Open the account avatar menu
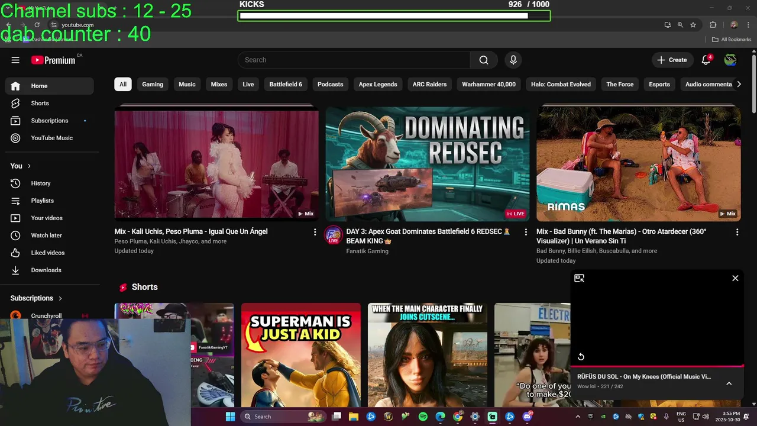The height and width of the screenshot is (426, 757). (730, 60)
